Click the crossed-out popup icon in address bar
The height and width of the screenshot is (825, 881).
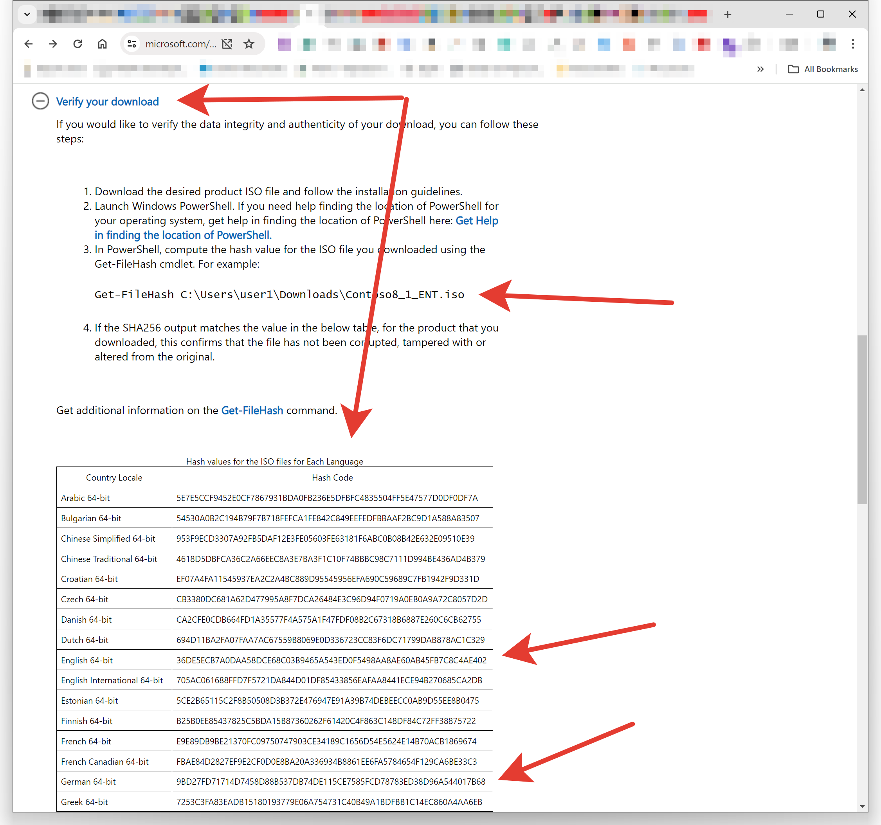(227, 44)
